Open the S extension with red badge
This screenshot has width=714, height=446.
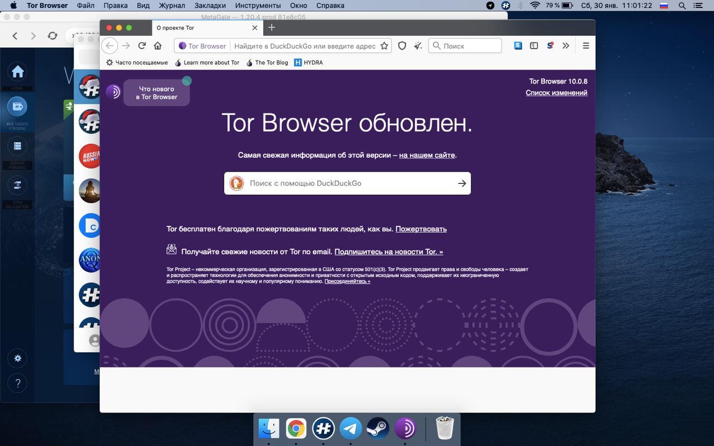550,46
